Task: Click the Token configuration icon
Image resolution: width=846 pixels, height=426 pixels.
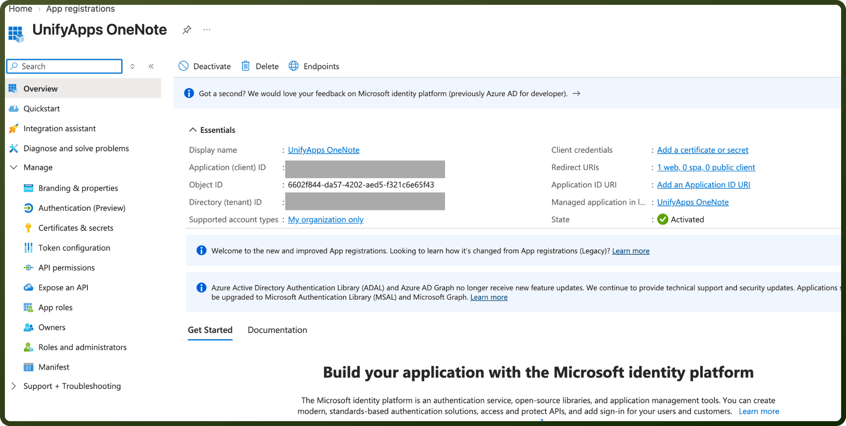Action: [x=29, y=248]
